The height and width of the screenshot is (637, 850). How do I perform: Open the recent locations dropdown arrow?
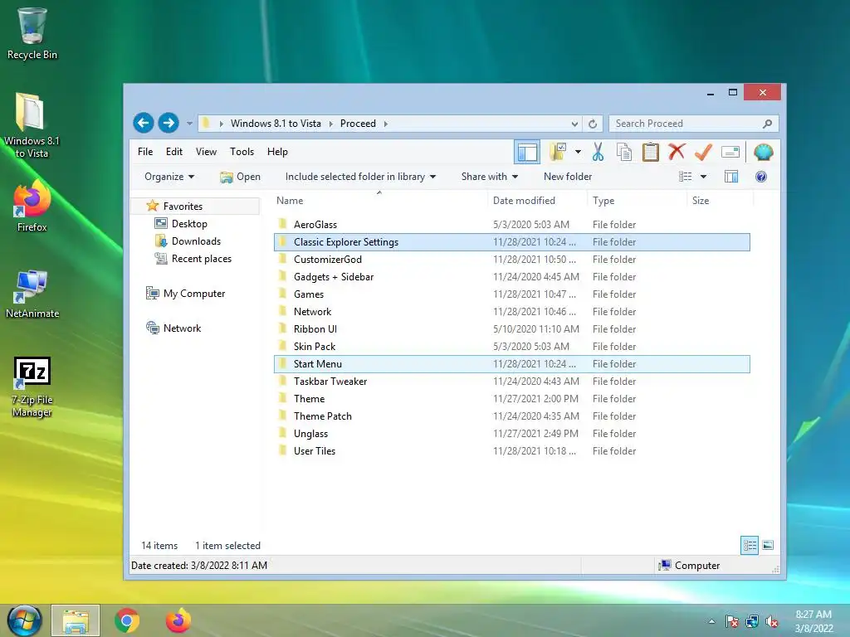pos(189,124)
